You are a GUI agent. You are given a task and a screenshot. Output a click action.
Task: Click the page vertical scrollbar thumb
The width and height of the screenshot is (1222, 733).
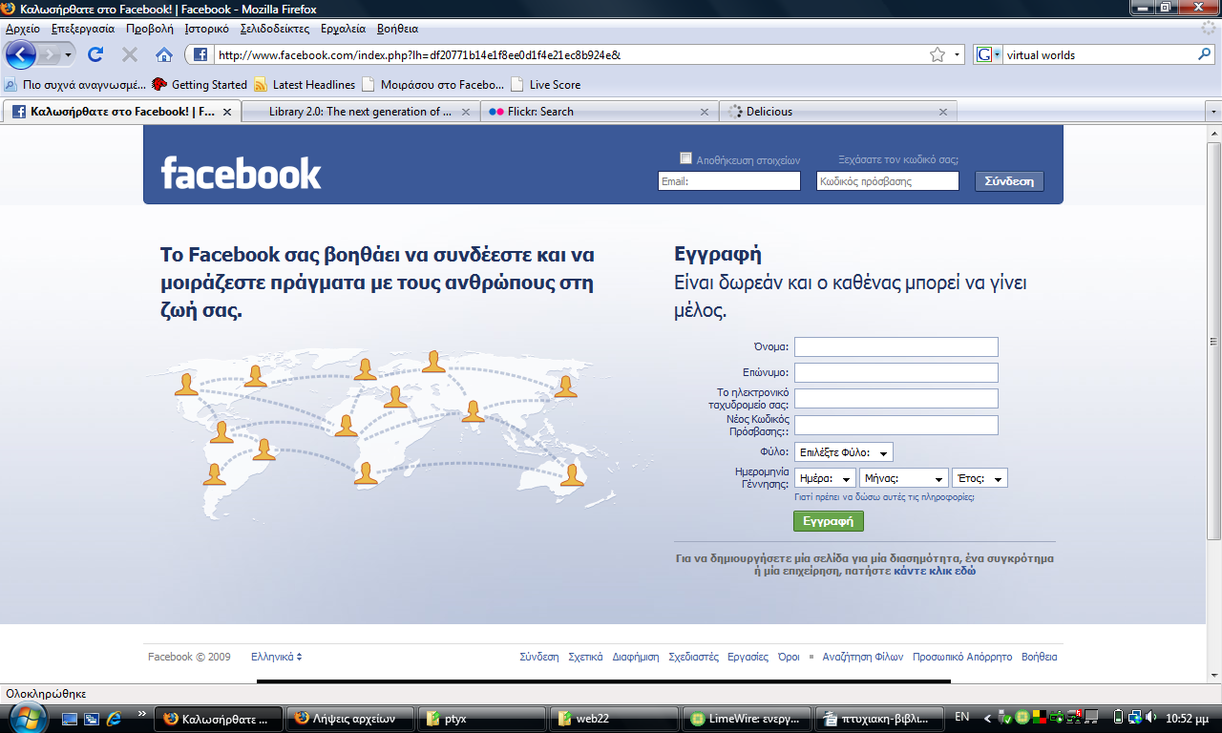click(1213, 342)
